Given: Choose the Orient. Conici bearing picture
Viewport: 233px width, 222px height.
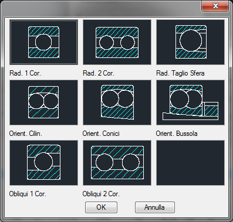Looking at the screenshot, I should [117, 103].
